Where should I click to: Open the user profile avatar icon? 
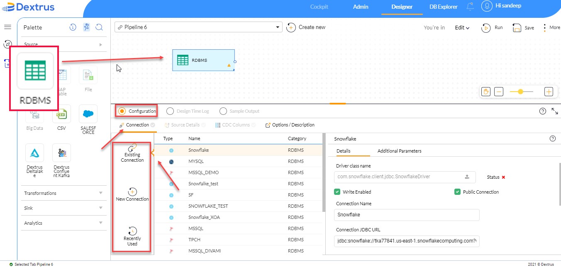pos(487,6)
